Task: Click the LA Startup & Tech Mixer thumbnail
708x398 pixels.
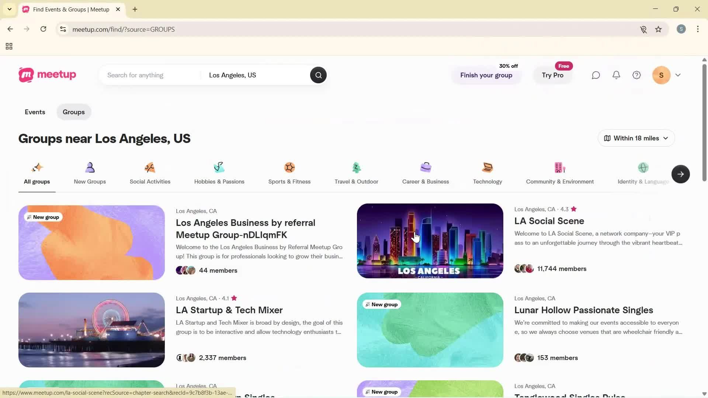Action: click(x=91, y=330)
